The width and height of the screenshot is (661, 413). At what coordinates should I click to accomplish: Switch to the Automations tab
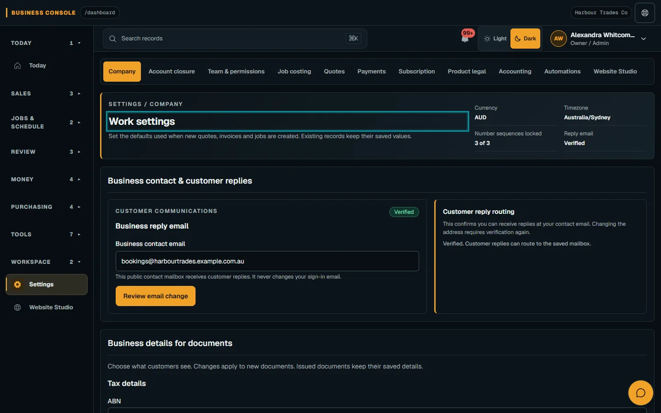(x=562, y=72)
